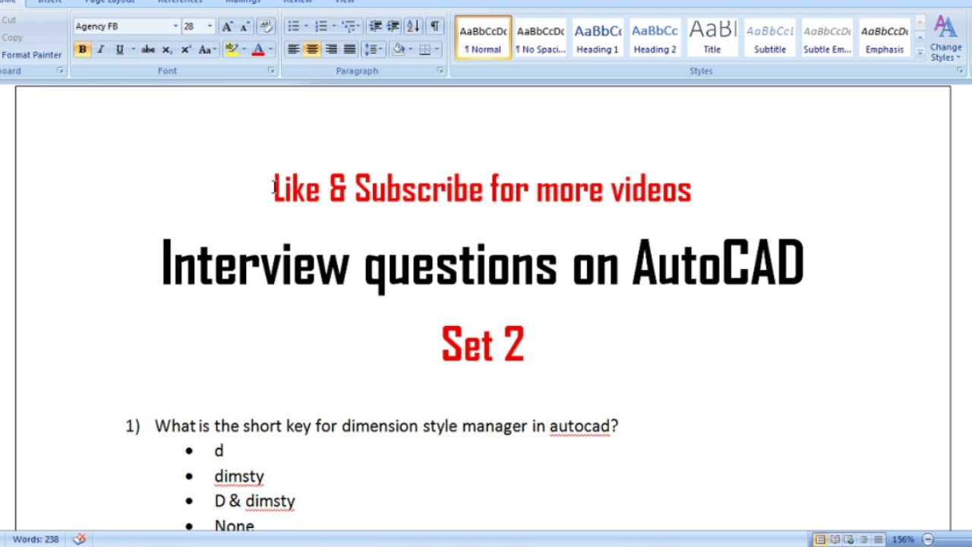Toggle Subscript formatting

pos(167,49)
